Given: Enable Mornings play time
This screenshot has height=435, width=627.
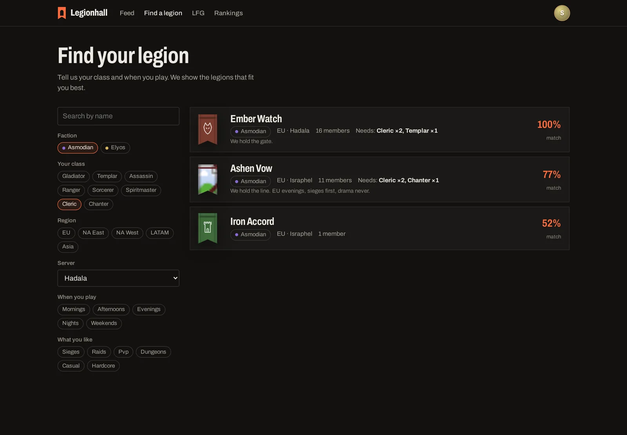Looking at the screenshot, I should click(x=74, y=310).
